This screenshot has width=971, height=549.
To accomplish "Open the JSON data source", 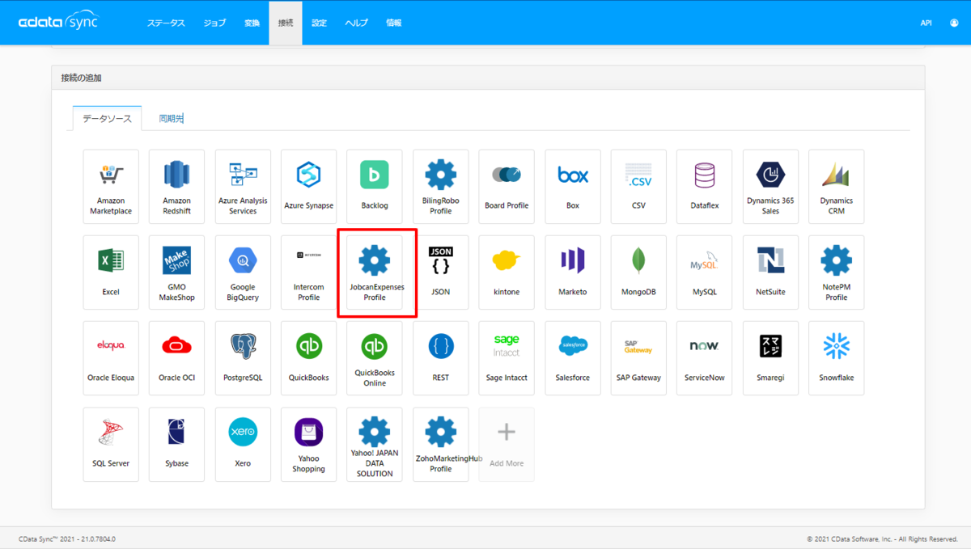I will coord(440,272).
